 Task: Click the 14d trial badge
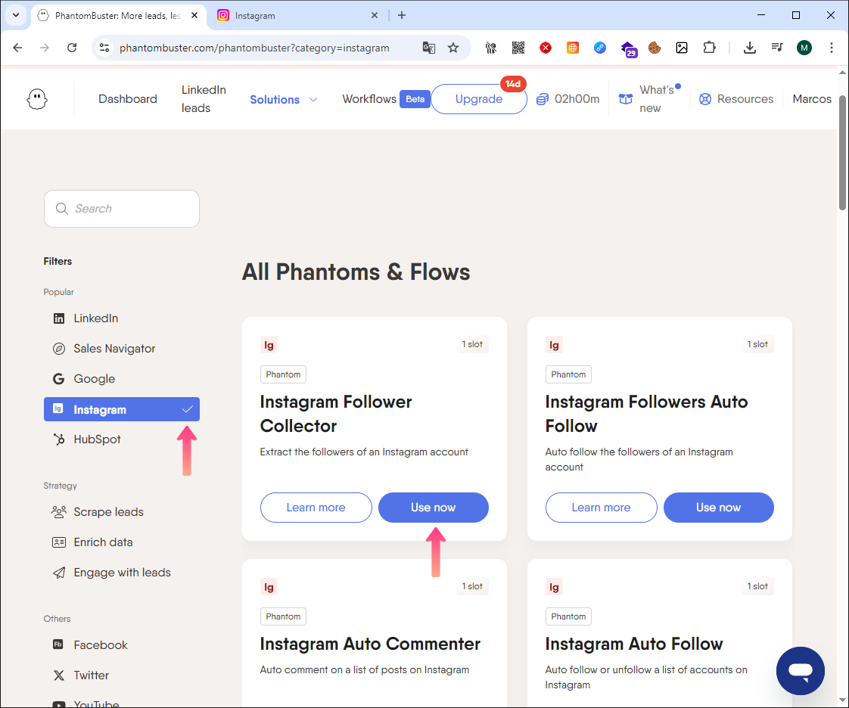point(513,84)
